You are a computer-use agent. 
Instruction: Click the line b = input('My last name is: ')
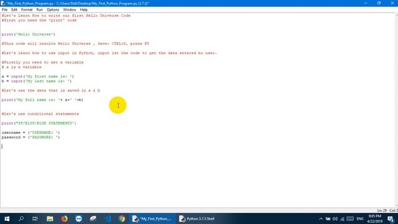click(x=37, y=81)
